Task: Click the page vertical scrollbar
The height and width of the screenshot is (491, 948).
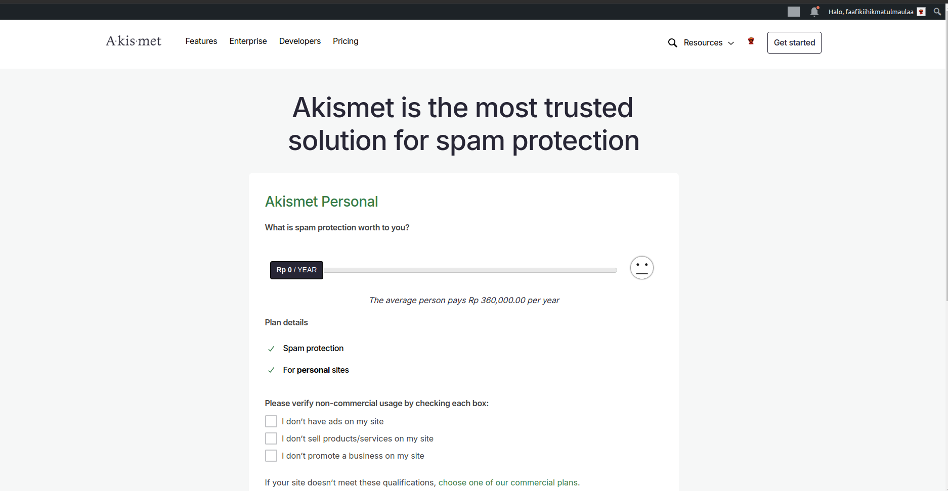Action: pos(945,162)
